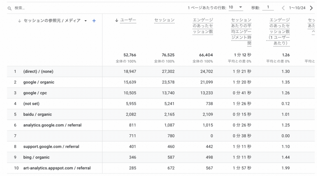Click total engaged sessions value 66,404
This screenshot has height=176, width=317.
click(206, 55)
